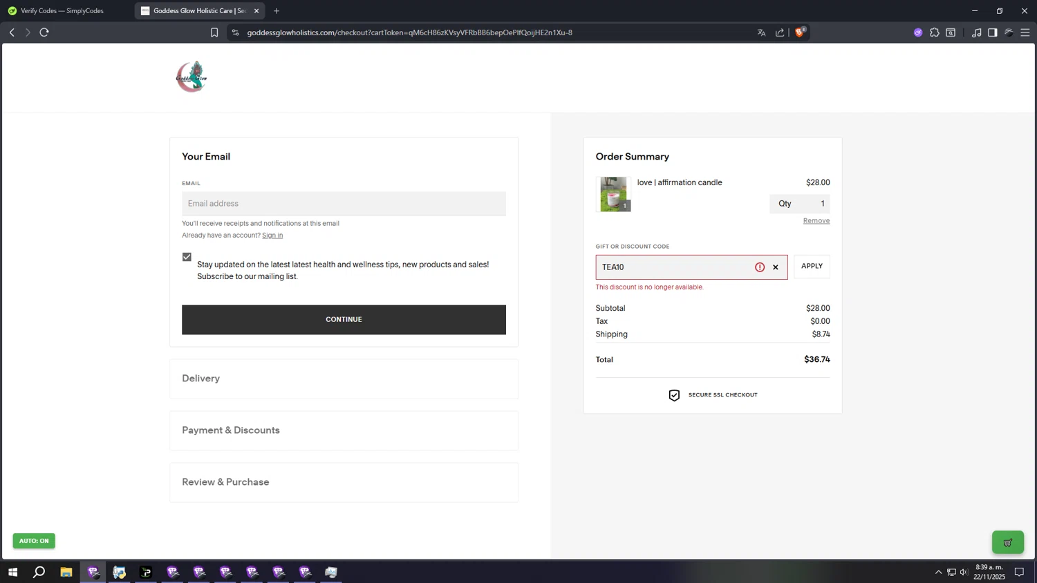Click the "Order Summary" heading
Viewport: 1037px width, 583px height.
pyautogui.click(x=633, y=157)
